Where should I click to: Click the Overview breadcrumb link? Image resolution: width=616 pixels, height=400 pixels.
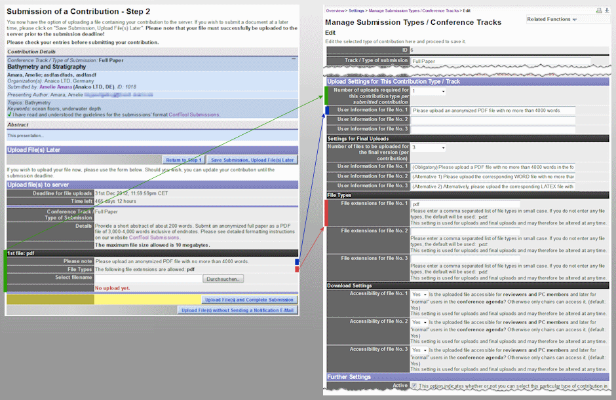(x=335, y=10)
